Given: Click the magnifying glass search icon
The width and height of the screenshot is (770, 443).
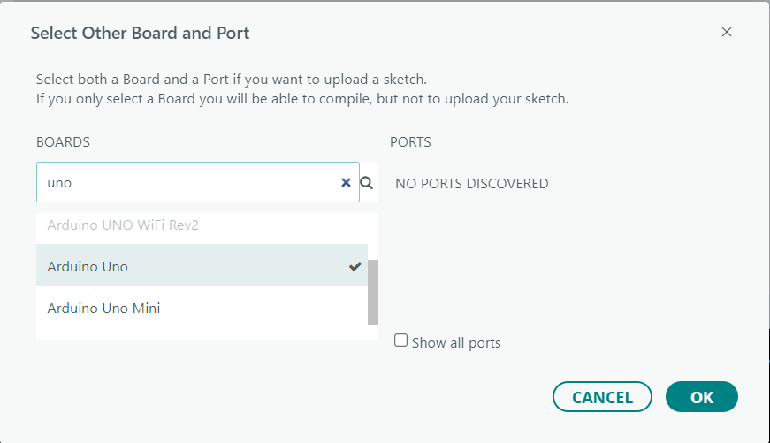Looking at the screenshot, I should click(367, 183).
